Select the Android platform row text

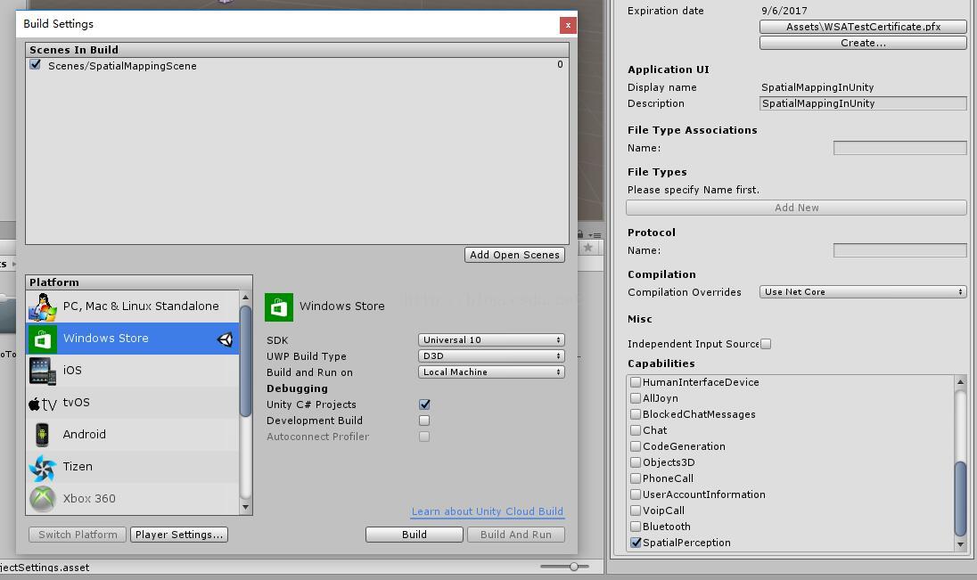[84, 434]
